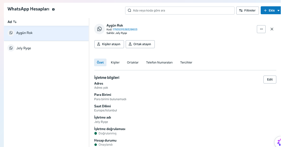The image size is (281, 147).
Task: Click the purple assistant icon at bottom right
Action: pos(278,143)
